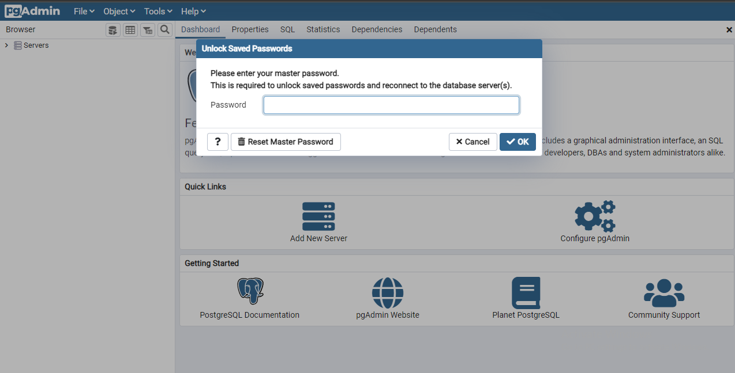The height and width of the screenshot is (373, 735).
Task: Switch to the Dependents tab
Action: click(435, 29)
